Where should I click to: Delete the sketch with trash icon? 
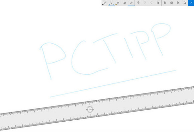click(x=165, y=3)
